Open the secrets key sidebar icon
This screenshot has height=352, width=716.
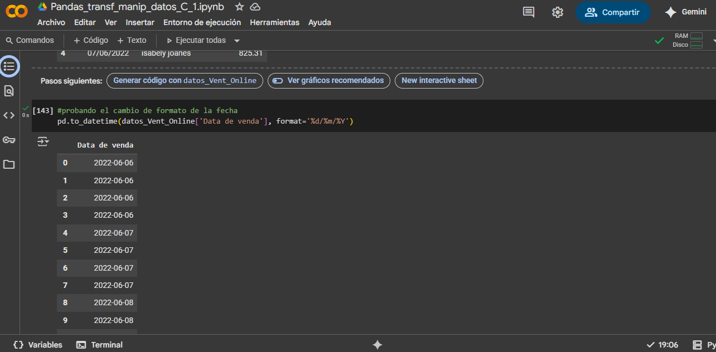pos(9,140)
